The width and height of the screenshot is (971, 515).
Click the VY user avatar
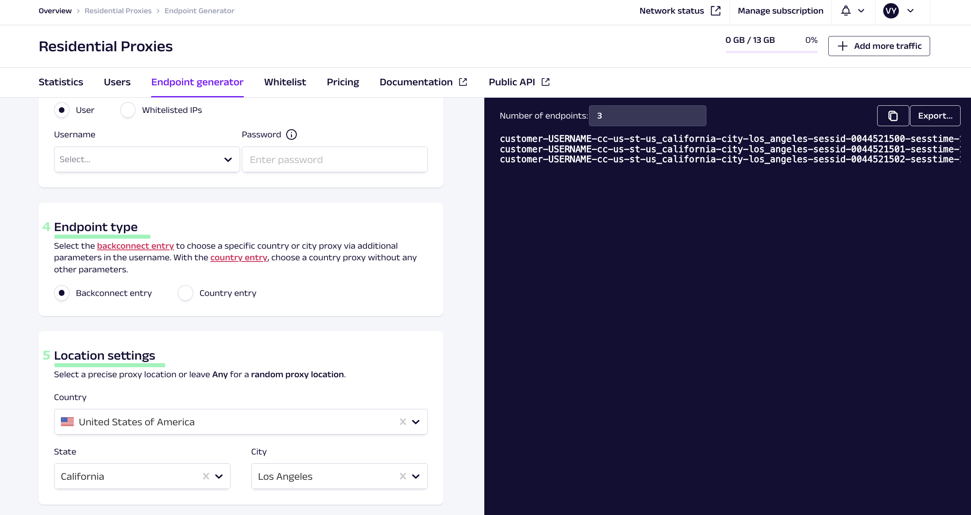click(x=890, y=11)
